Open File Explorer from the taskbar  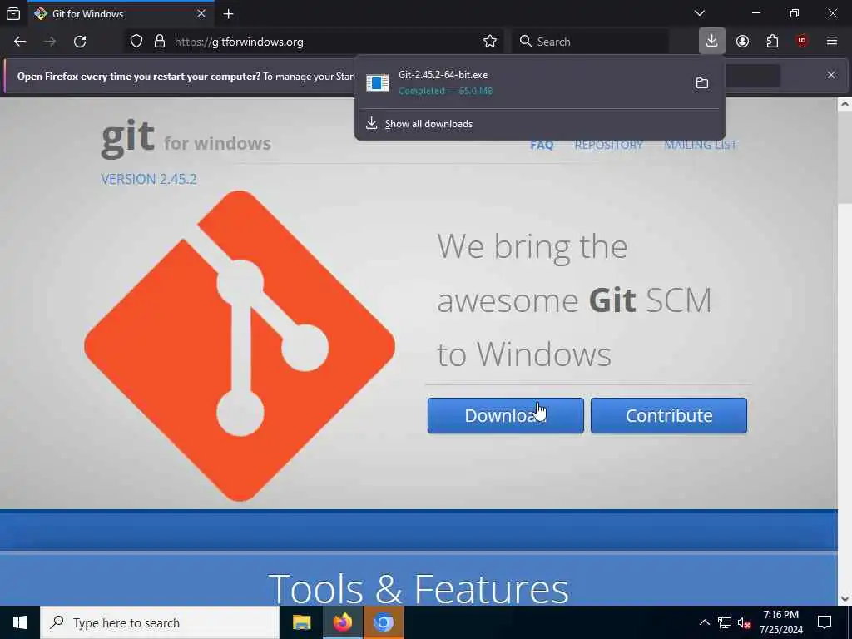[x=301, y=622]
